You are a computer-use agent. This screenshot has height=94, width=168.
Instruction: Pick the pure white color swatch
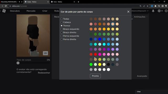click(108, 69)
